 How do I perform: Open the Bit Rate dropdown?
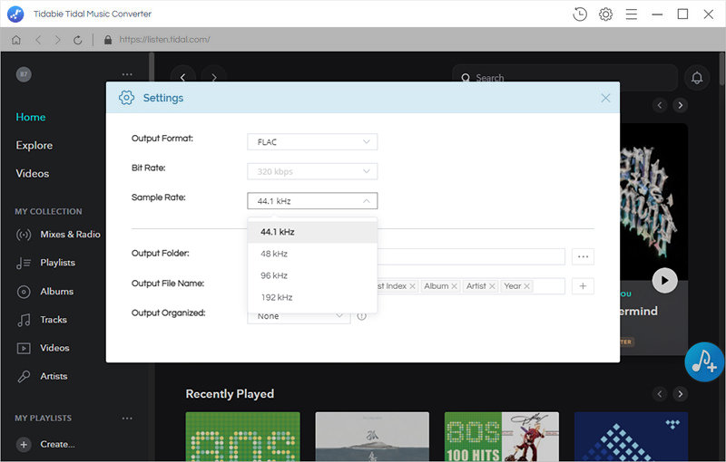click(x=312, y=171)
